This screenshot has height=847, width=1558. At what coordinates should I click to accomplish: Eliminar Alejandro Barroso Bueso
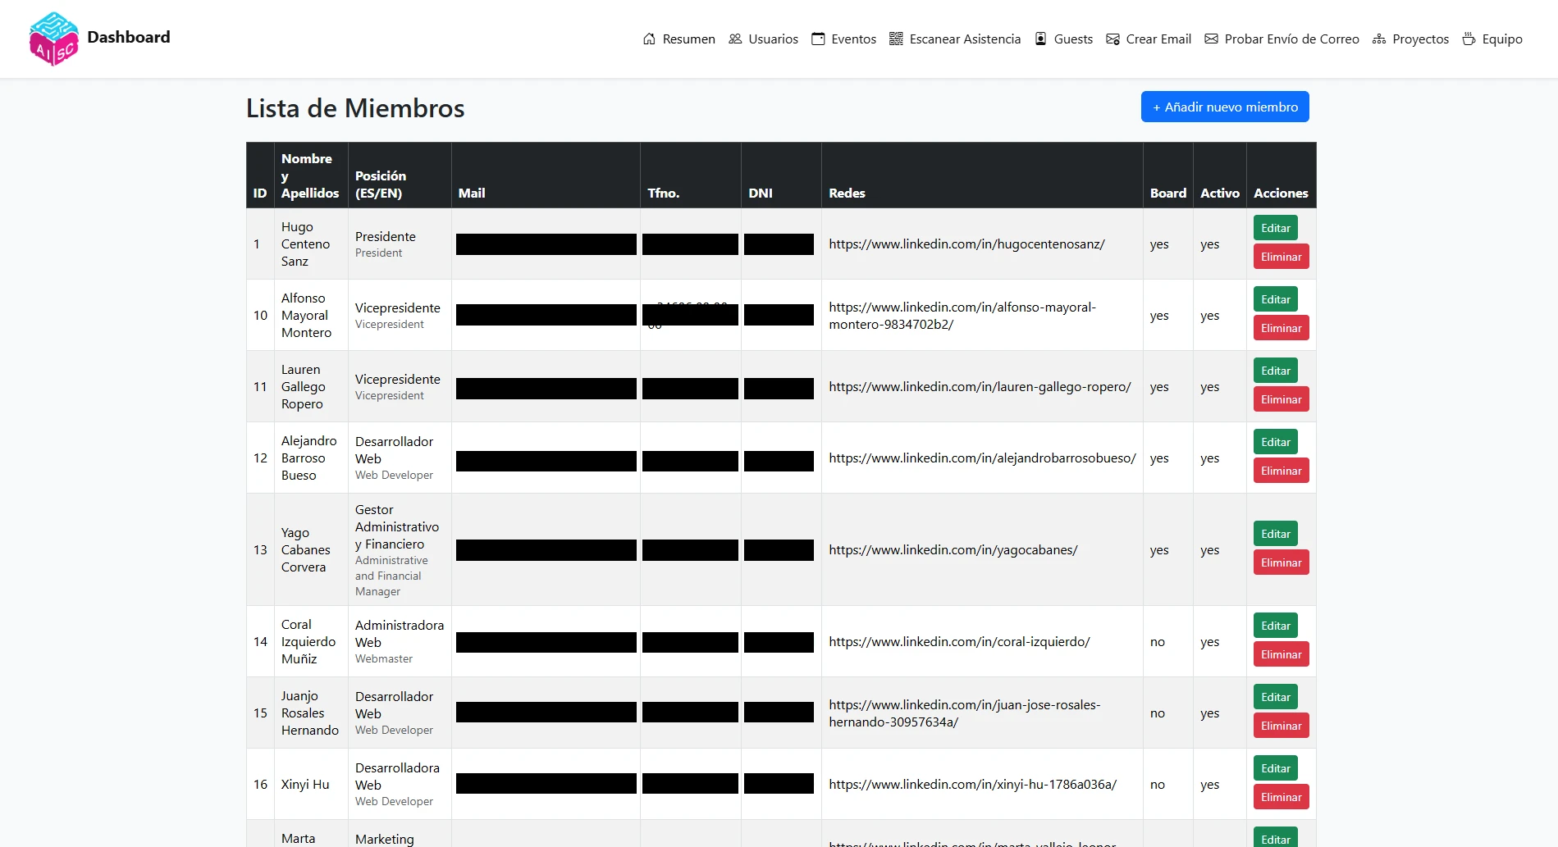click(1281, 471)
